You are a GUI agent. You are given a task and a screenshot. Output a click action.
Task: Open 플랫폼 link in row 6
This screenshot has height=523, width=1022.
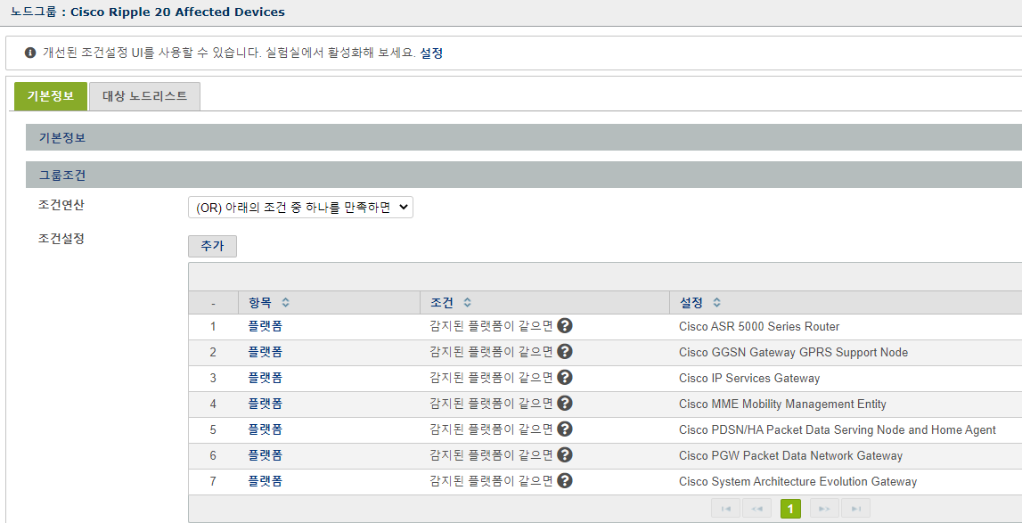point(266,455)
